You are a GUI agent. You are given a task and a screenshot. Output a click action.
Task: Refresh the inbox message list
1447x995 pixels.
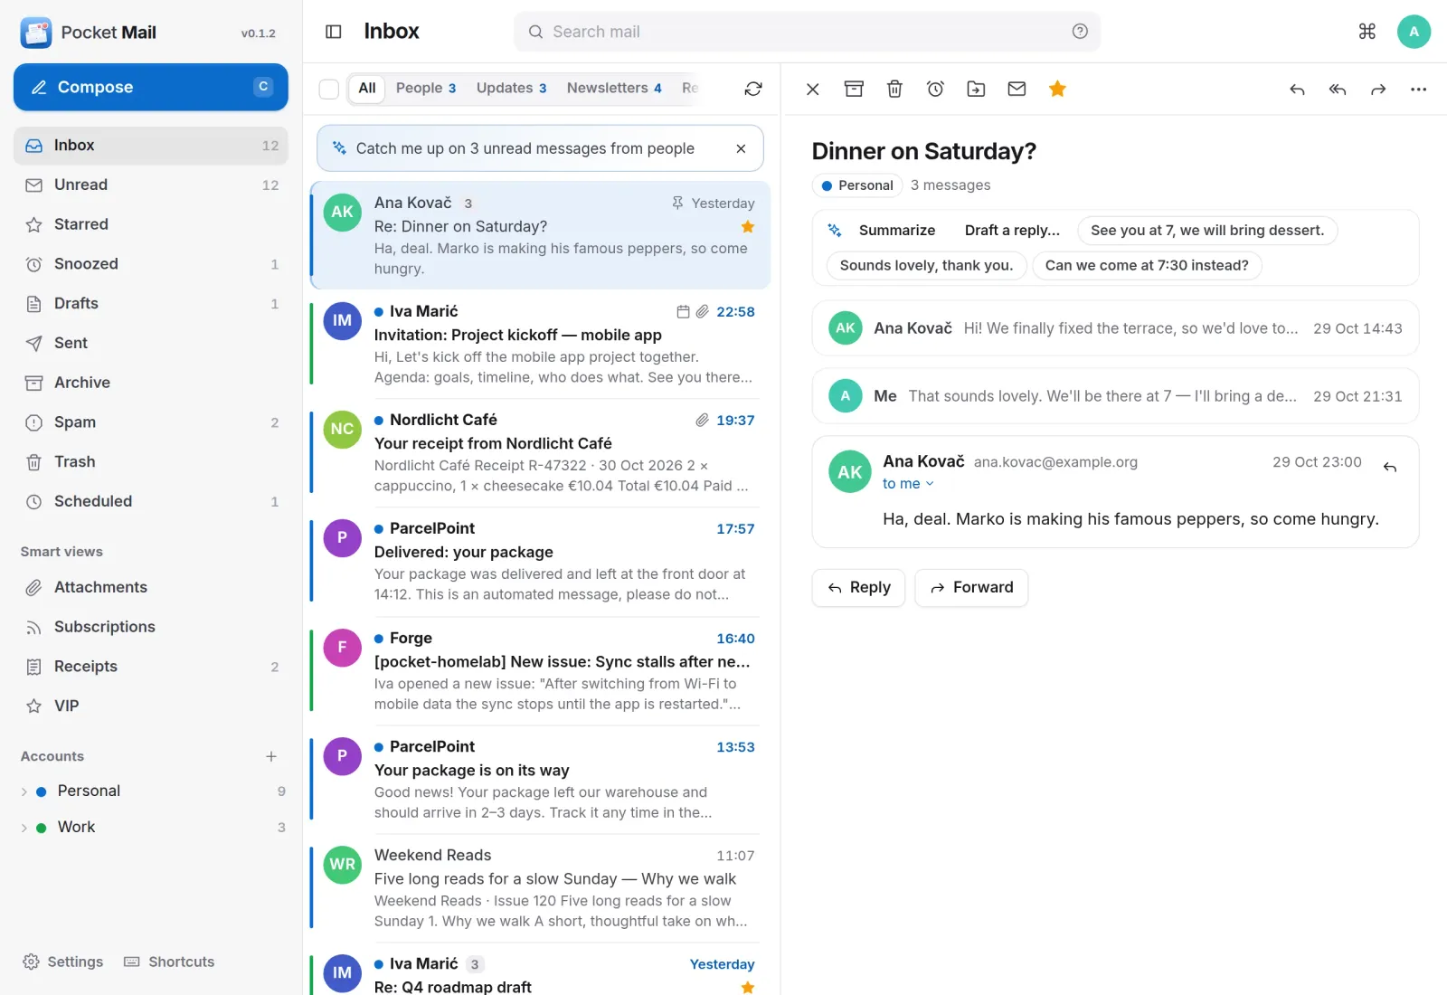coord(753,89)
